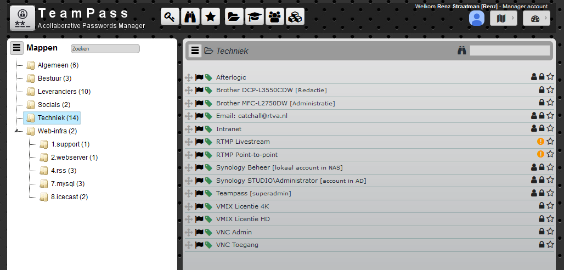The height and width of the screenshot is (270, 564).
Task: Click the green tag icon for VMIX Licentie 4K
Action: click(x=208, y=207)
